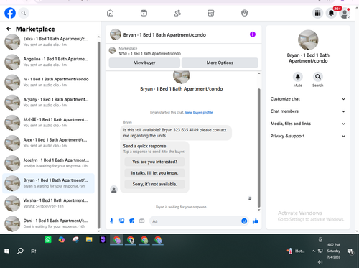Viewport: 359px width, 268px height.
Task: Click the '$750 – 1 Bed 1 Bath Apartment/condo' listing text
Action: click(150, 54)
